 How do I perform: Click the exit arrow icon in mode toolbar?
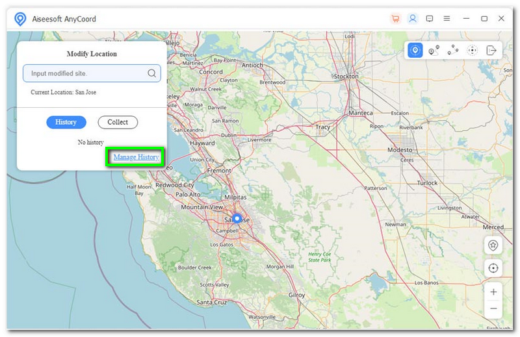(x=491, y=51)
